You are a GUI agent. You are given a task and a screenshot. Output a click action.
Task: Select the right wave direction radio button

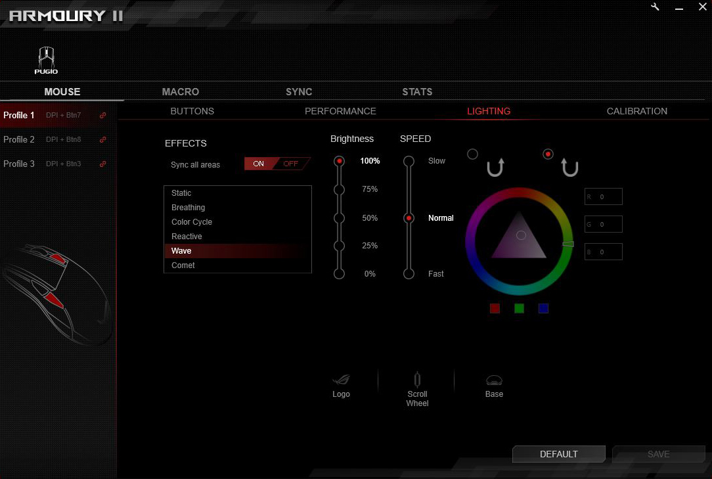click(x=548, y=154)
